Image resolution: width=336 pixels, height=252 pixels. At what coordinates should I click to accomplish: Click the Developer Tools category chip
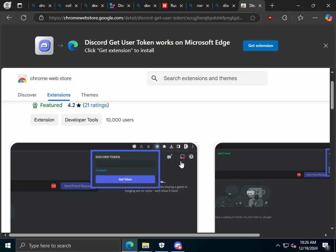[x=81, y=120]
